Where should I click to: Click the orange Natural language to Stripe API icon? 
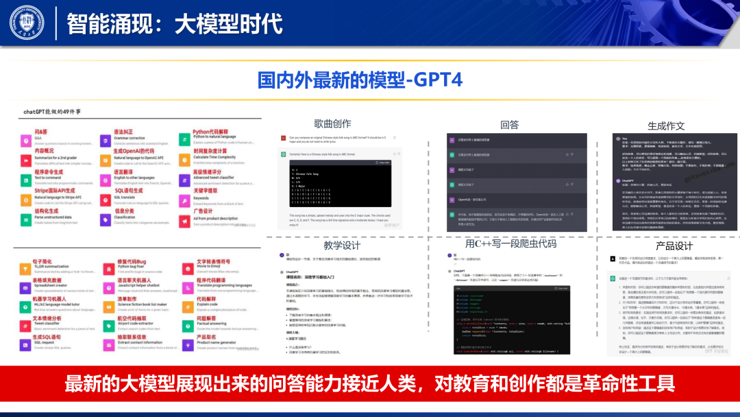point(26,200)
